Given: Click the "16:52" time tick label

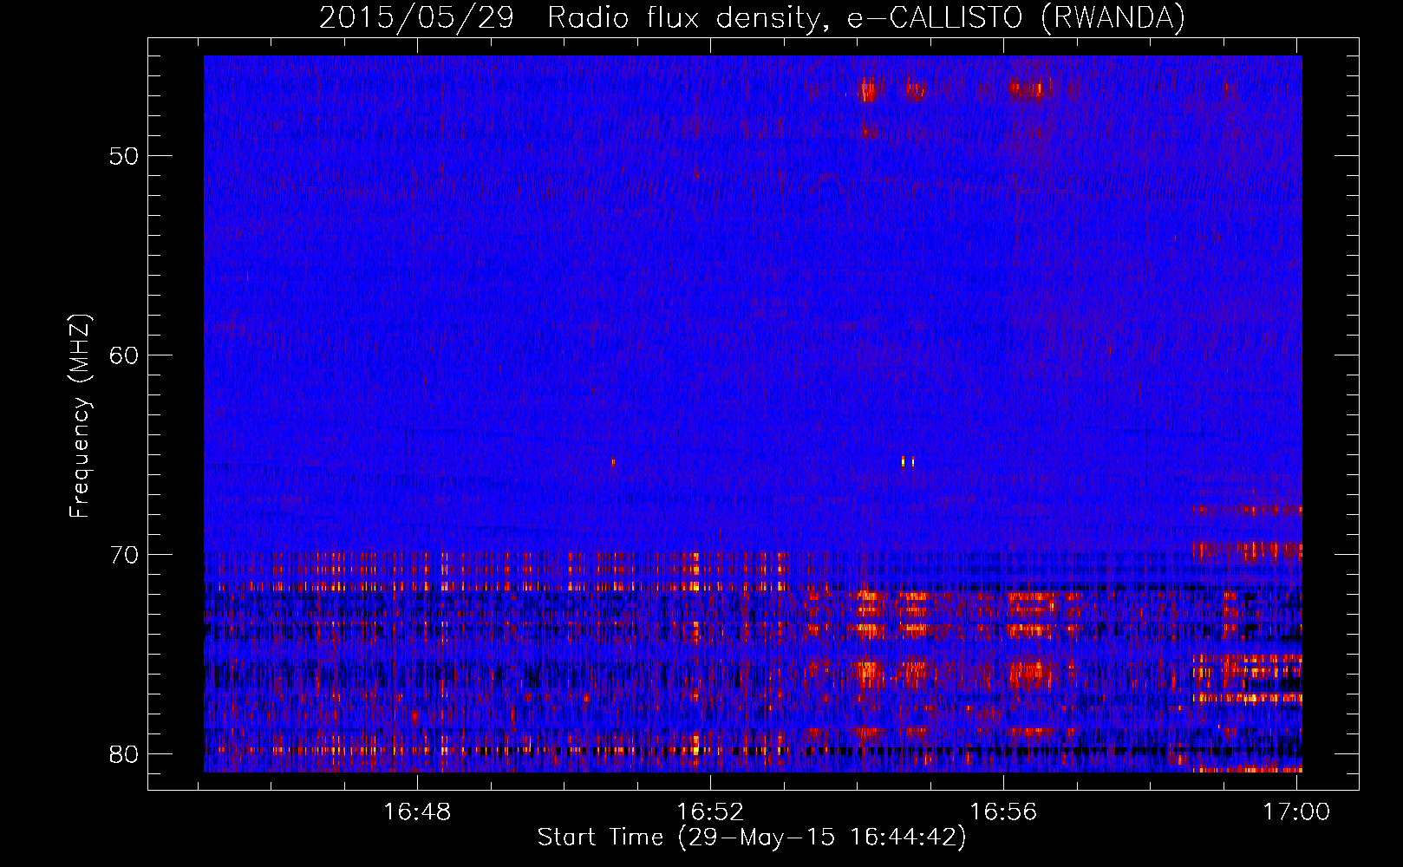Looking at the screenshot, I should tap(710, 812).
